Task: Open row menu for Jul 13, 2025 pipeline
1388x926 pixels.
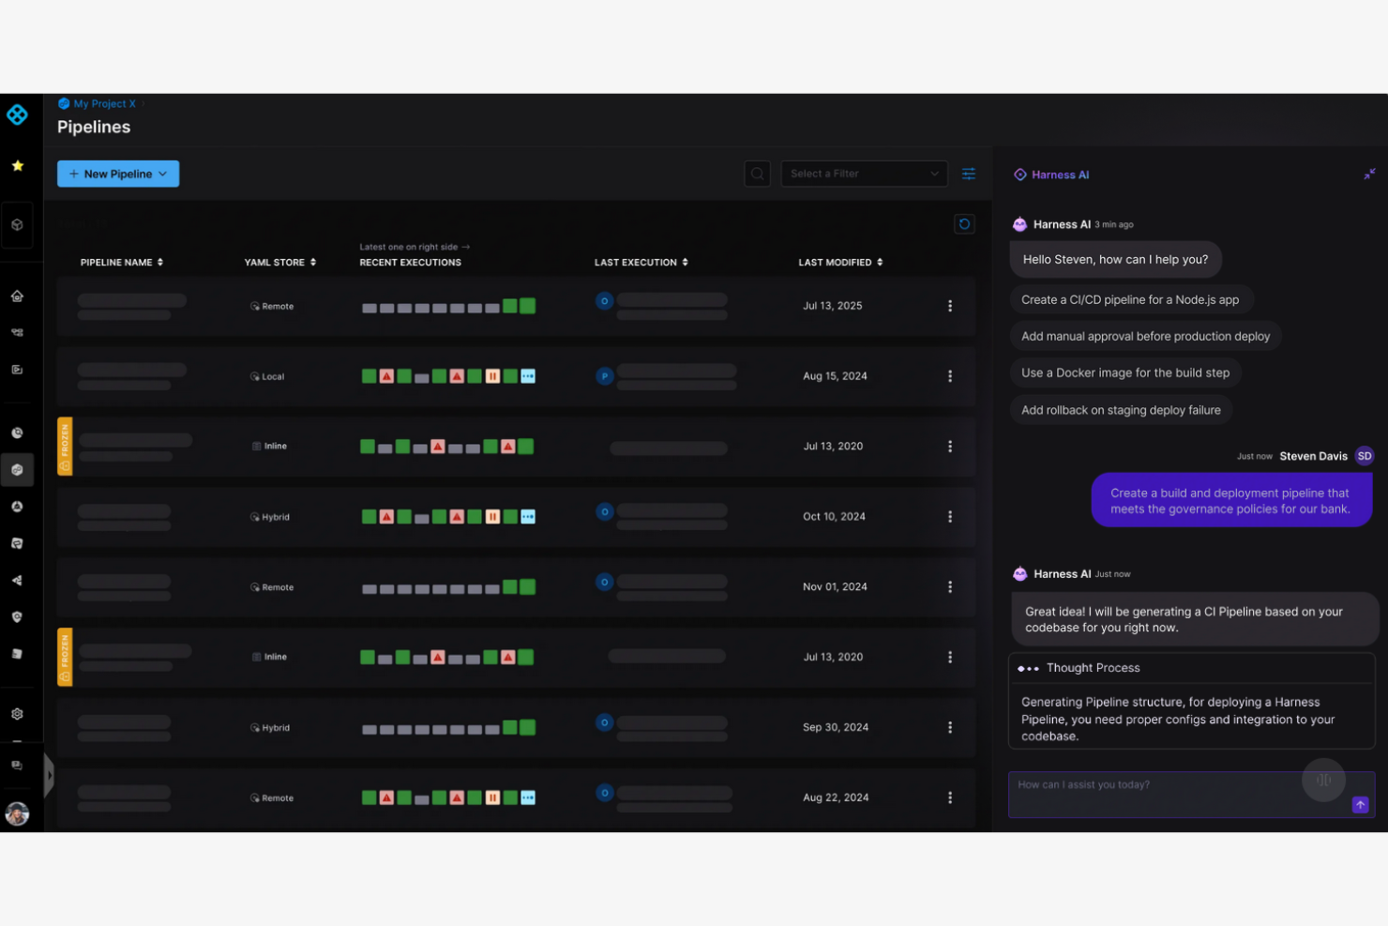Action: (x=950, y=306)
